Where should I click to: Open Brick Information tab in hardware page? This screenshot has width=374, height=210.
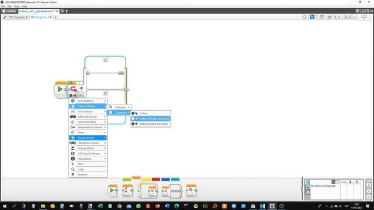[307, 182]
